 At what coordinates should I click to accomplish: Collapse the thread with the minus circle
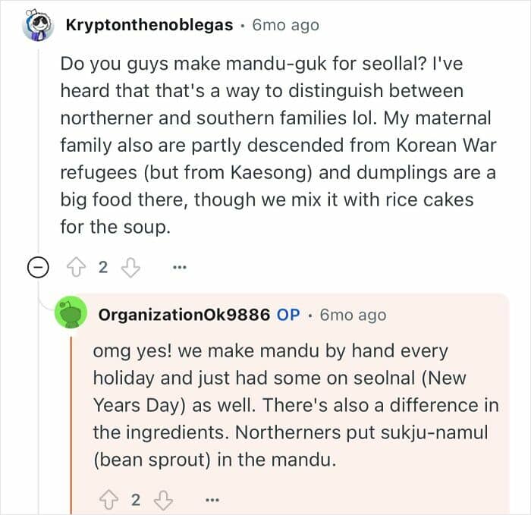click(x=38, y=267)
